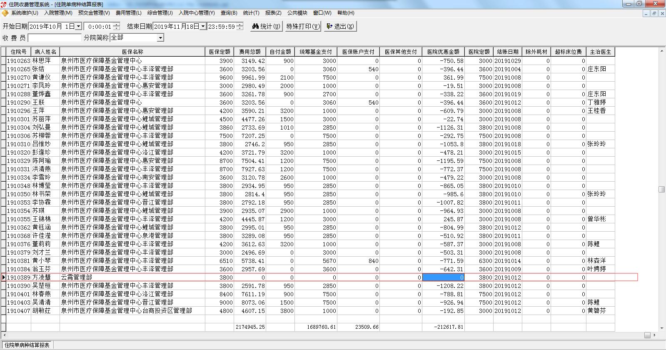Click the 统计(U) button with binoculars
The image size is (666, 350).
click(x=267, y=26)
